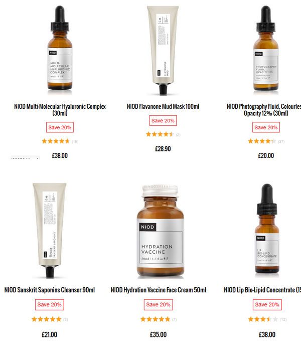Open NIOD Photography Fluid Opacity 12% link
The height and width of the screenshot is (358, 301).
264,110
